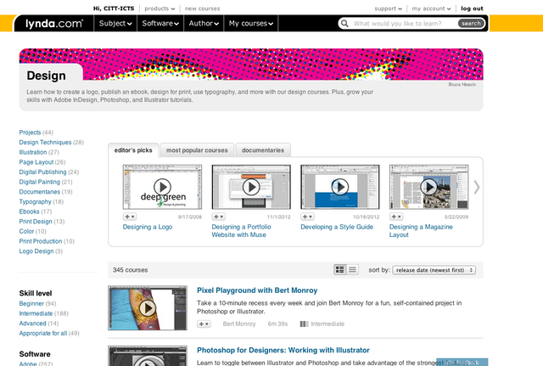Play the Developing a Style Guide video
The height and width of the screenshot is (366, 543).
[339, 187]
